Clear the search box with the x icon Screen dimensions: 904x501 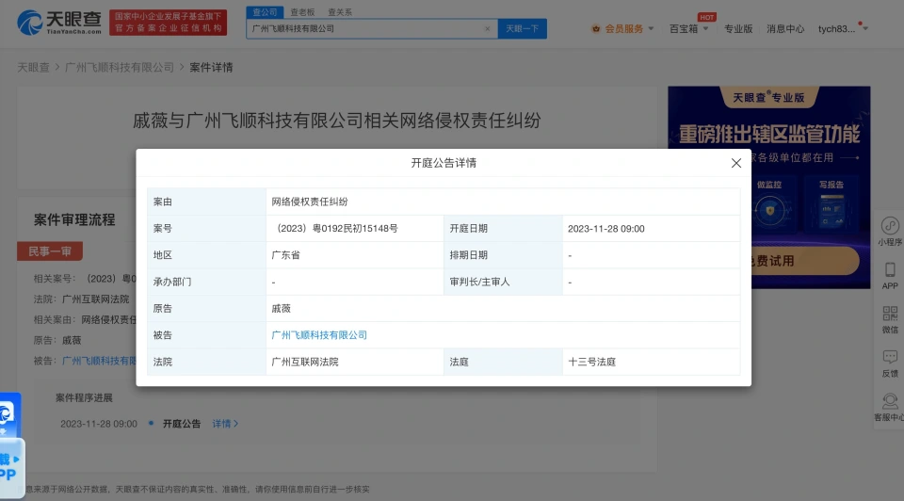(487, 28)
